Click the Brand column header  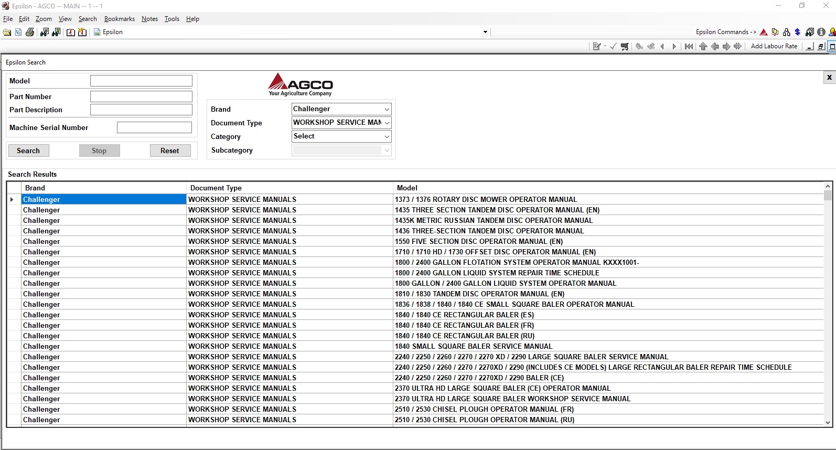coord(104,188)
